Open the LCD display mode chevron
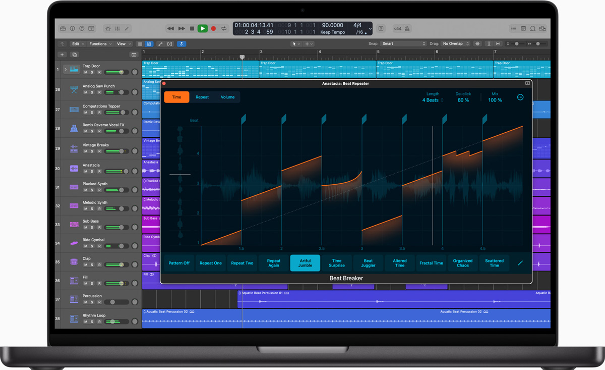The image size is (605, 370). coord(370,29)
